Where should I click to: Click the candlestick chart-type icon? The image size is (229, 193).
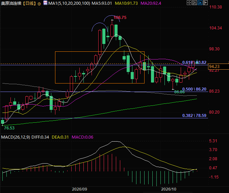point(195,3)
